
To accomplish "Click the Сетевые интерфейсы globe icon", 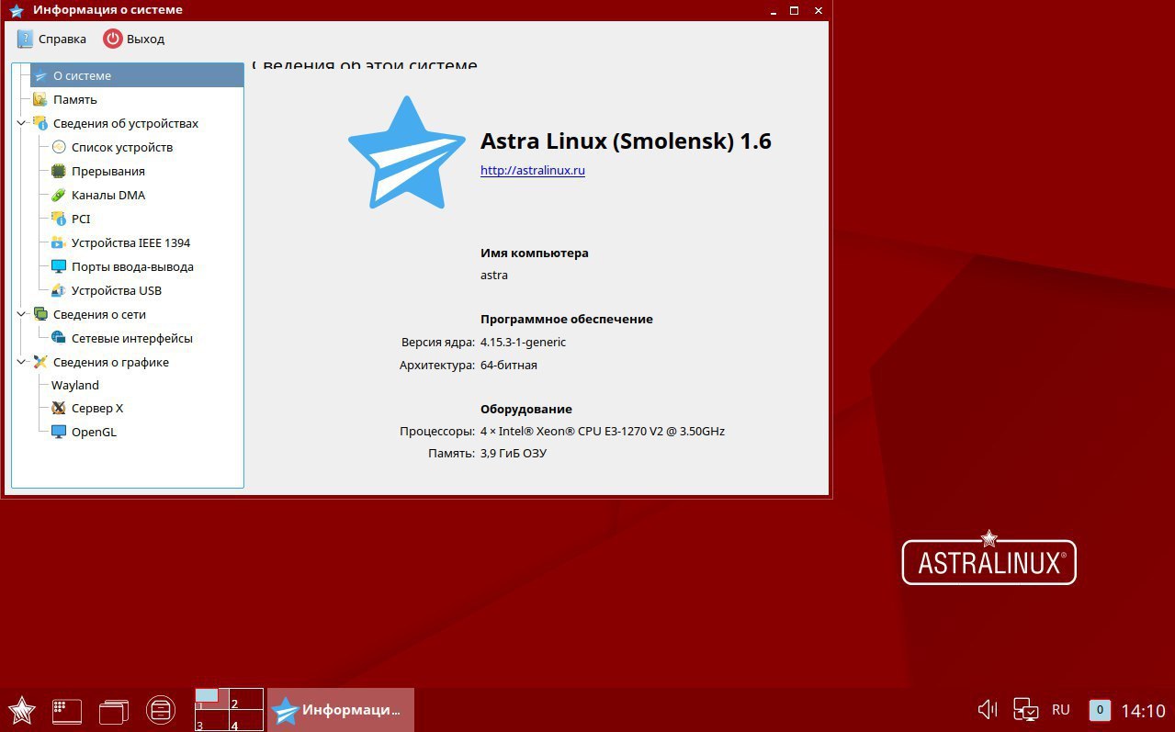I will pos(59,339).
